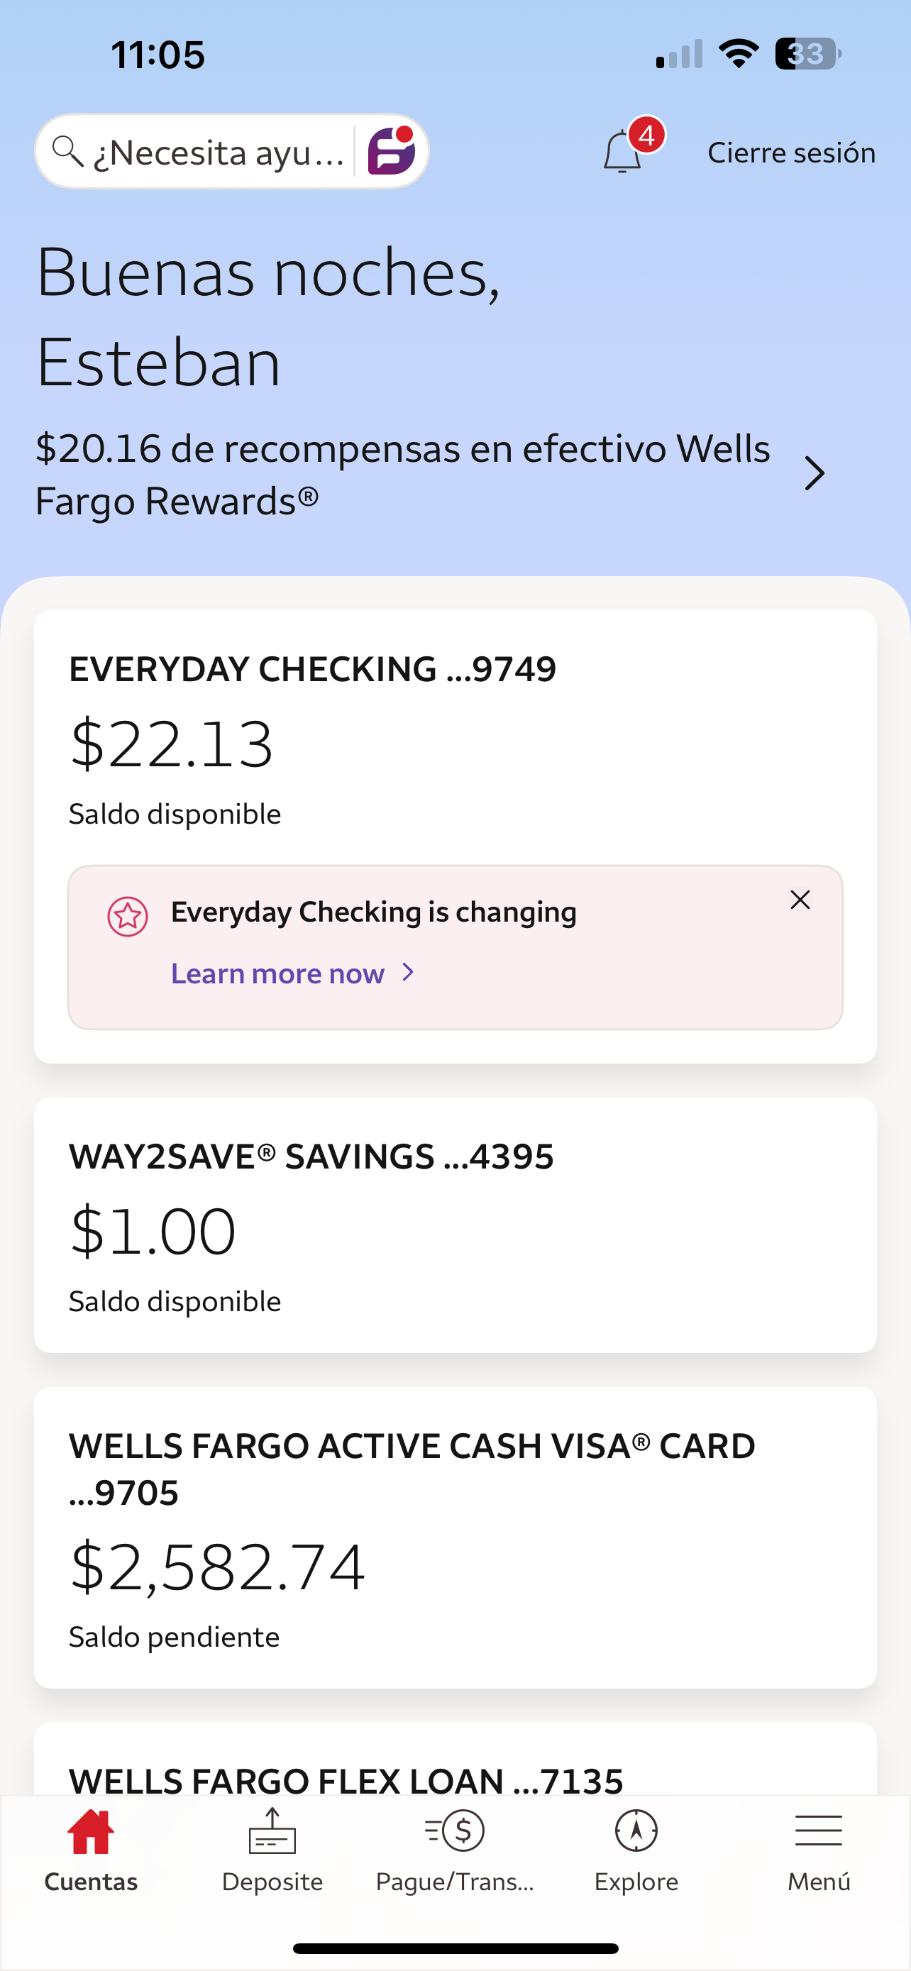The image size is (911, 1971).
Task: Tap the search magnifier icon
Action: click(67, 152)
